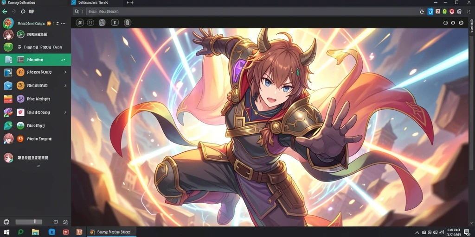Click the fourth circled icon in viewer toolbar
Viewport: 475px width, 237px height.
click(x=115, y=22)
